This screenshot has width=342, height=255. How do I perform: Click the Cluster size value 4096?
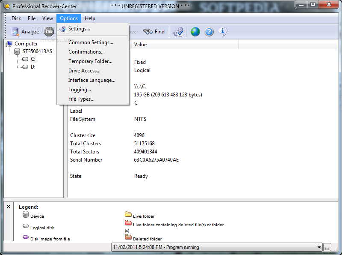(139, 135)
